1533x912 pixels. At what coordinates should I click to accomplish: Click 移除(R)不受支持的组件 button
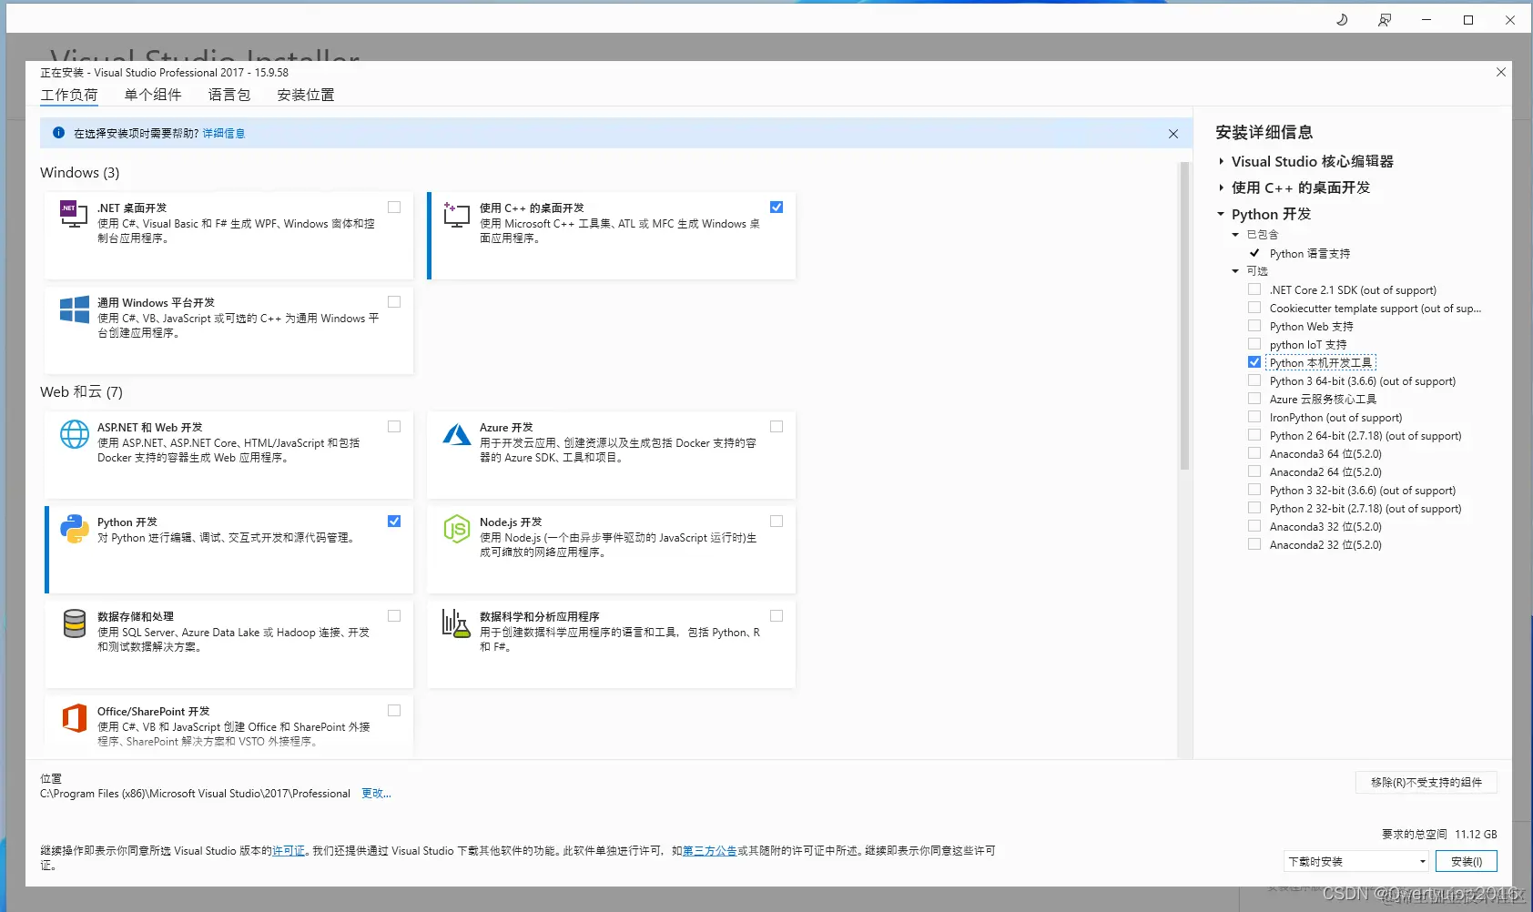pos(1426,782)
